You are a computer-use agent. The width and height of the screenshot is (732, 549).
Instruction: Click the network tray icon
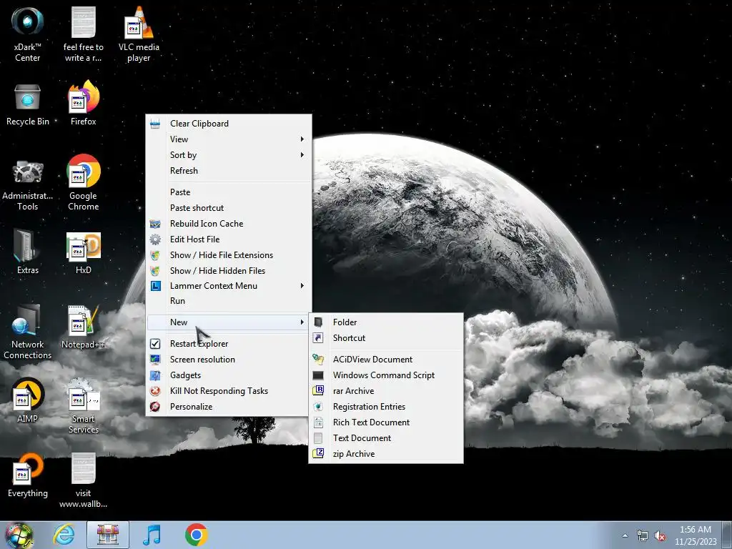[x=643, y=536]
